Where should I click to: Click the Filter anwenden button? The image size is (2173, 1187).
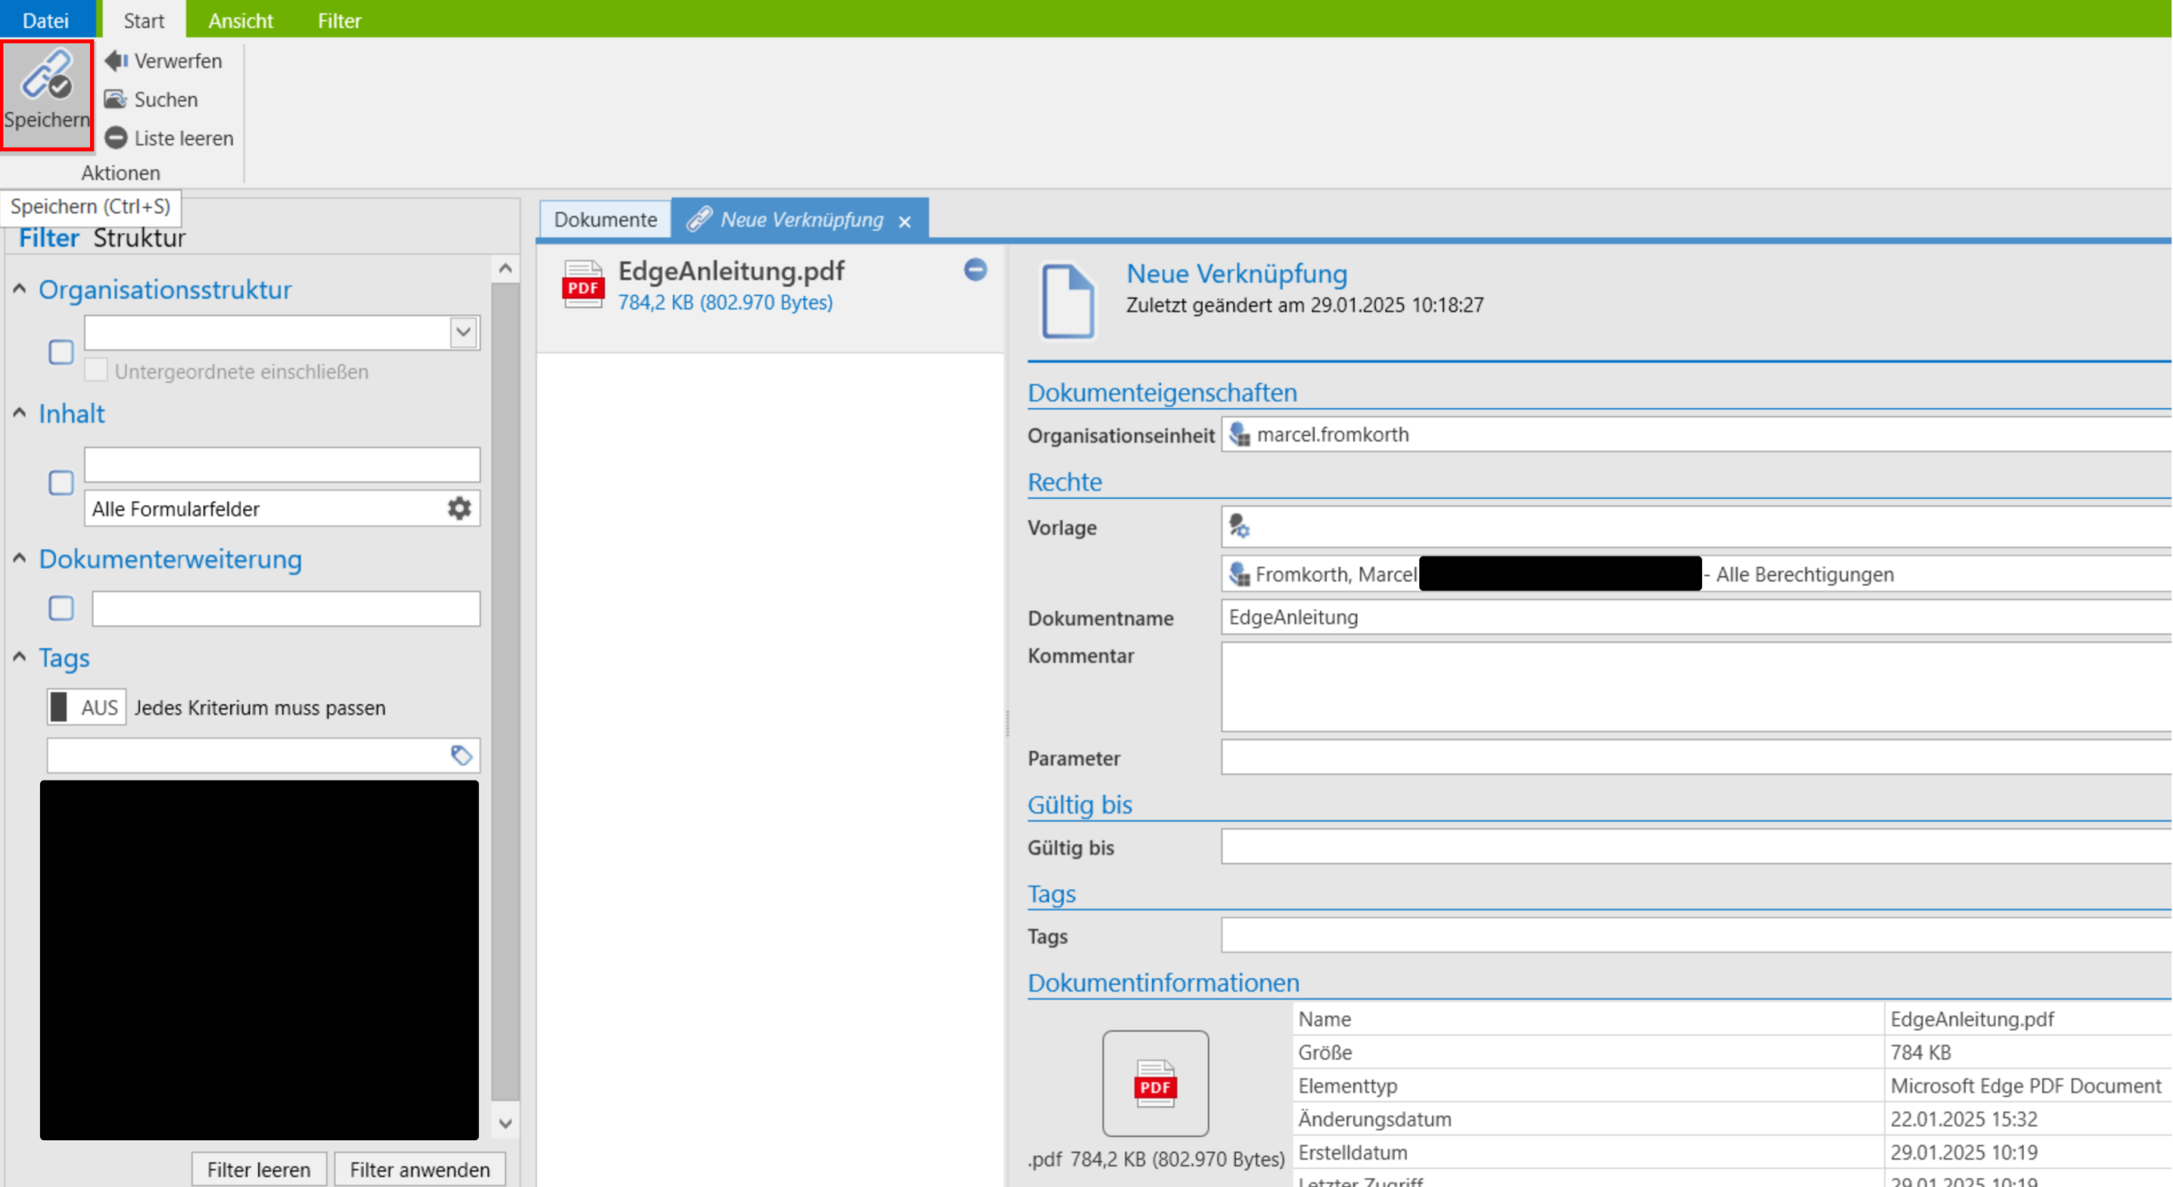tap(419, 1168)
